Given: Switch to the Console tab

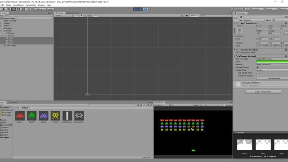Looking at the screenshot, I should [x=13, y=103].
